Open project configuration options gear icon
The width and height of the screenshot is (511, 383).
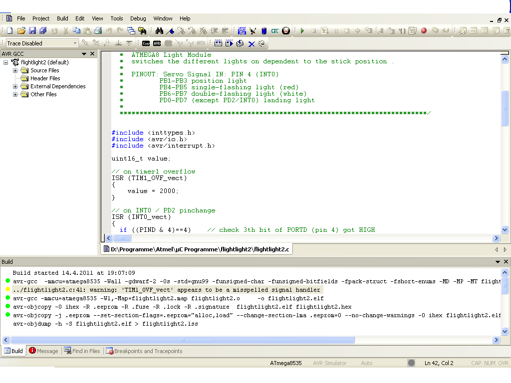(262, 43)
